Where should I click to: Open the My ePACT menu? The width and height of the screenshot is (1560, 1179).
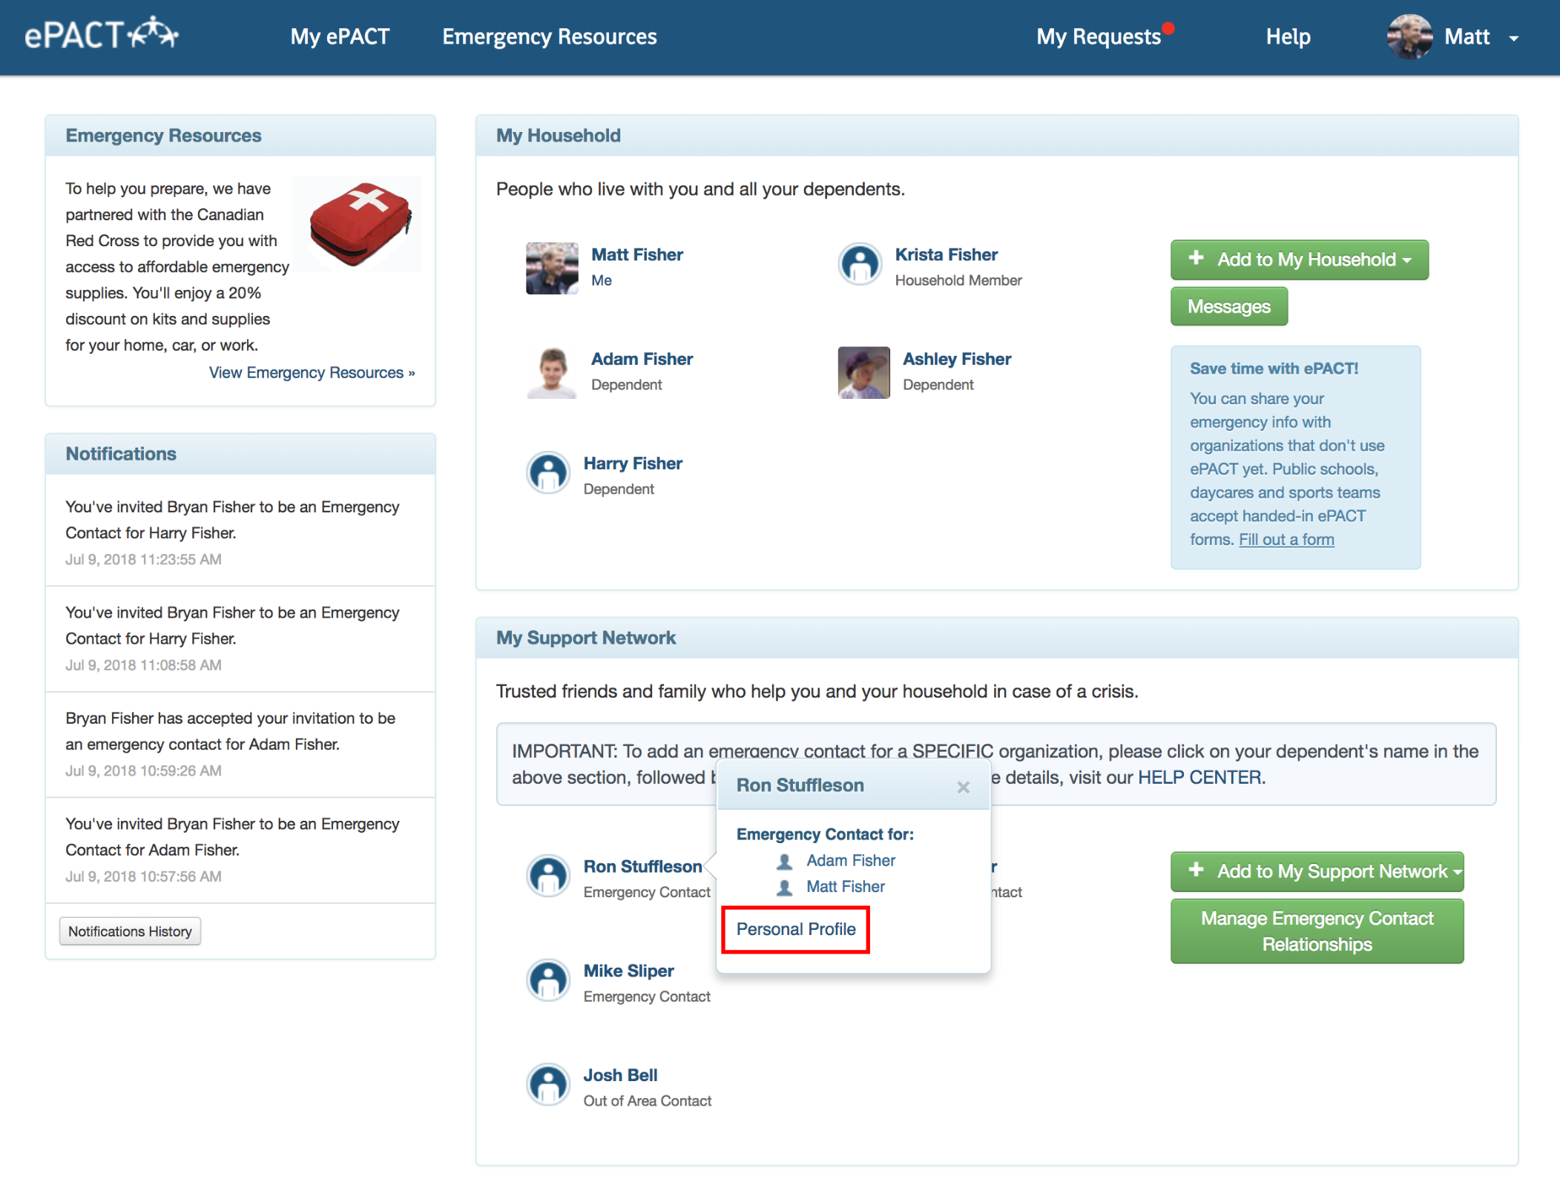pos(340,36)
